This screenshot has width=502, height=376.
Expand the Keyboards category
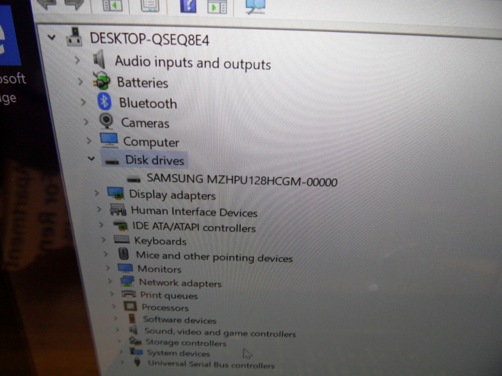[104, 240]
